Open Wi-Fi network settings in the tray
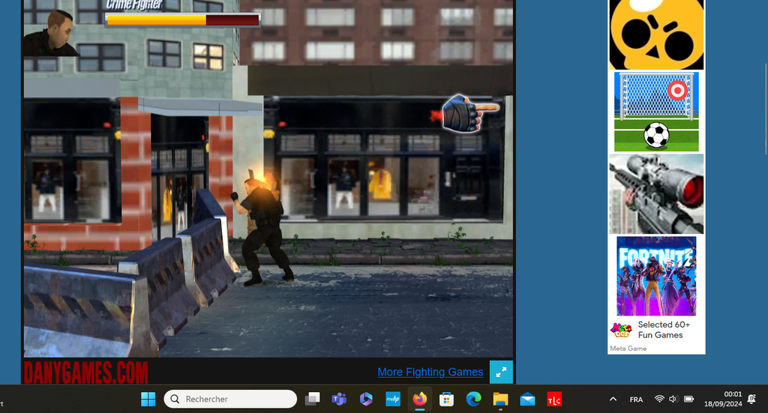Viewport: 768px width, 413px height. 659,400
